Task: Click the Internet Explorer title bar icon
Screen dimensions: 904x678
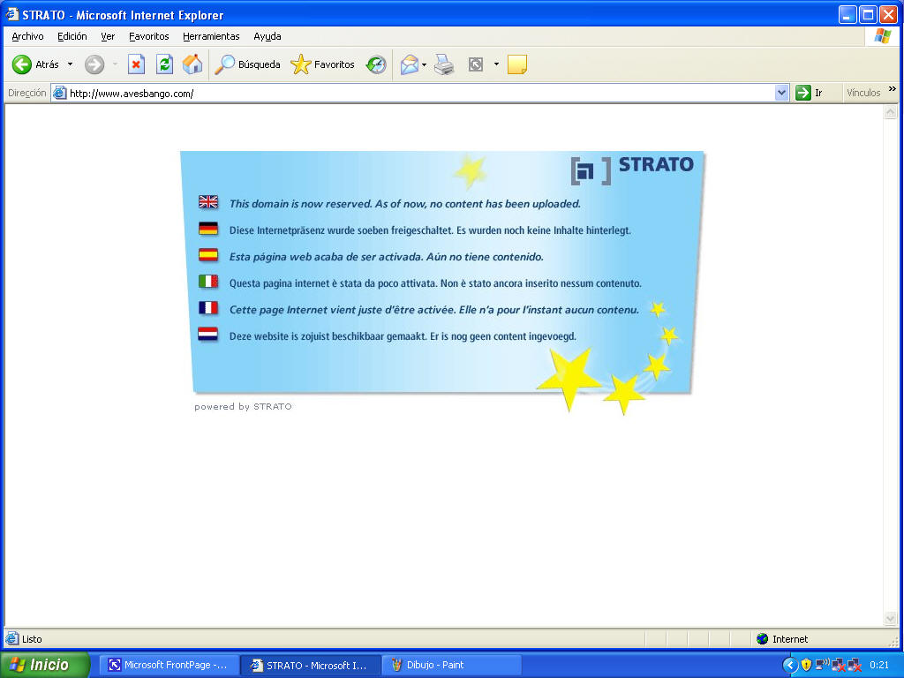Action: pyautogui.click(x=11, y=14)
